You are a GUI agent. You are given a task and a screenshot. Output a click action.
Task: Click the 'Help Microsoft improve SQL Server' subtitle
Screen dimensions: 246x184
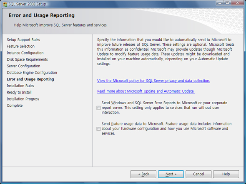pyautogui.click(x=60, y=25)
